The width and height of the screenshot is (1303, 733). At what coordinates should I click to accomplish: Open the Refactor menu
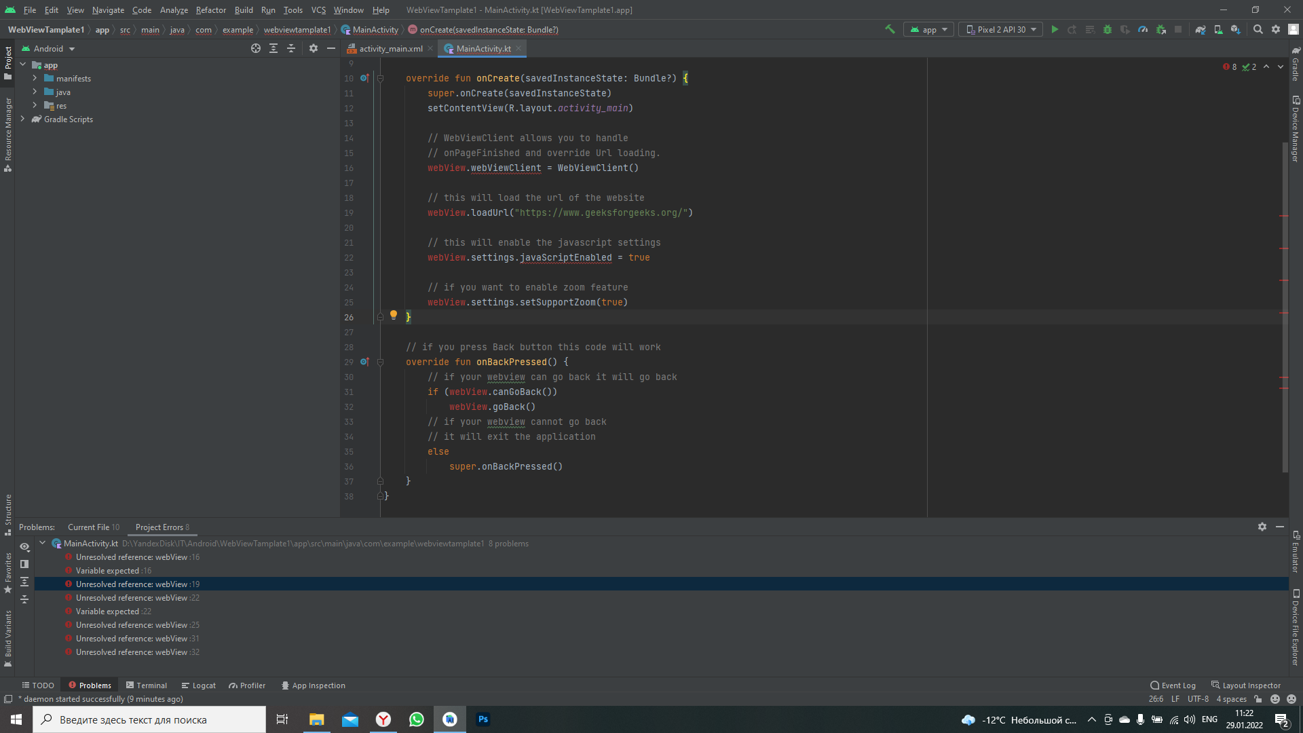(210, 10)
